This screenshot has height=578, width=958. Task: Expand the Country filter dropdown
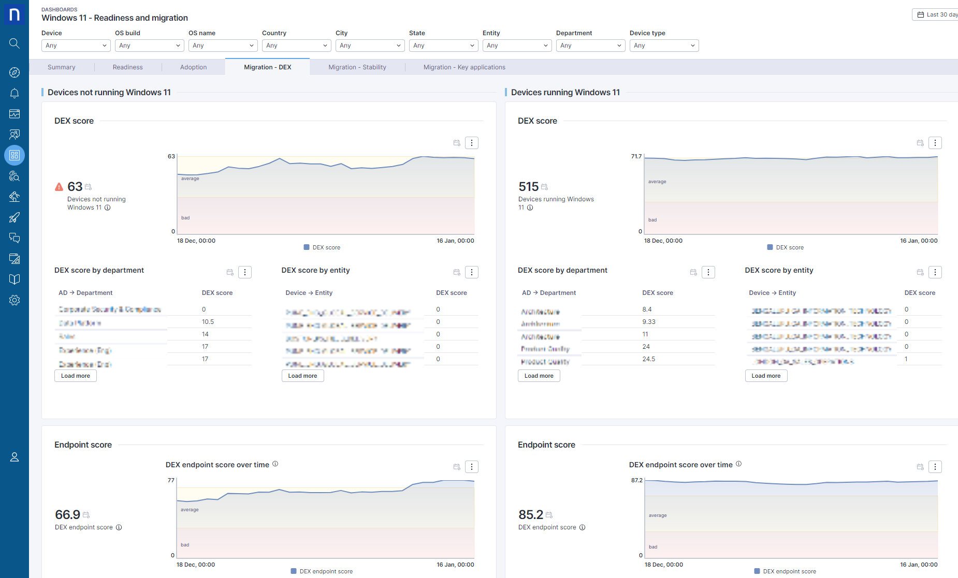click(297, 46)
